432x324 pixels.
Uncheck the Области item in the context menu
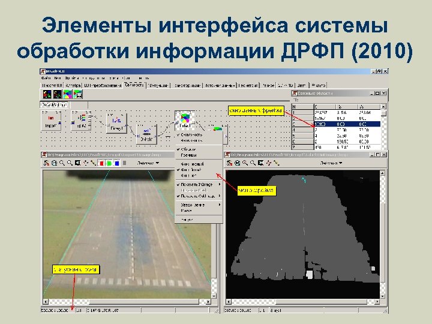pos(199,149)
